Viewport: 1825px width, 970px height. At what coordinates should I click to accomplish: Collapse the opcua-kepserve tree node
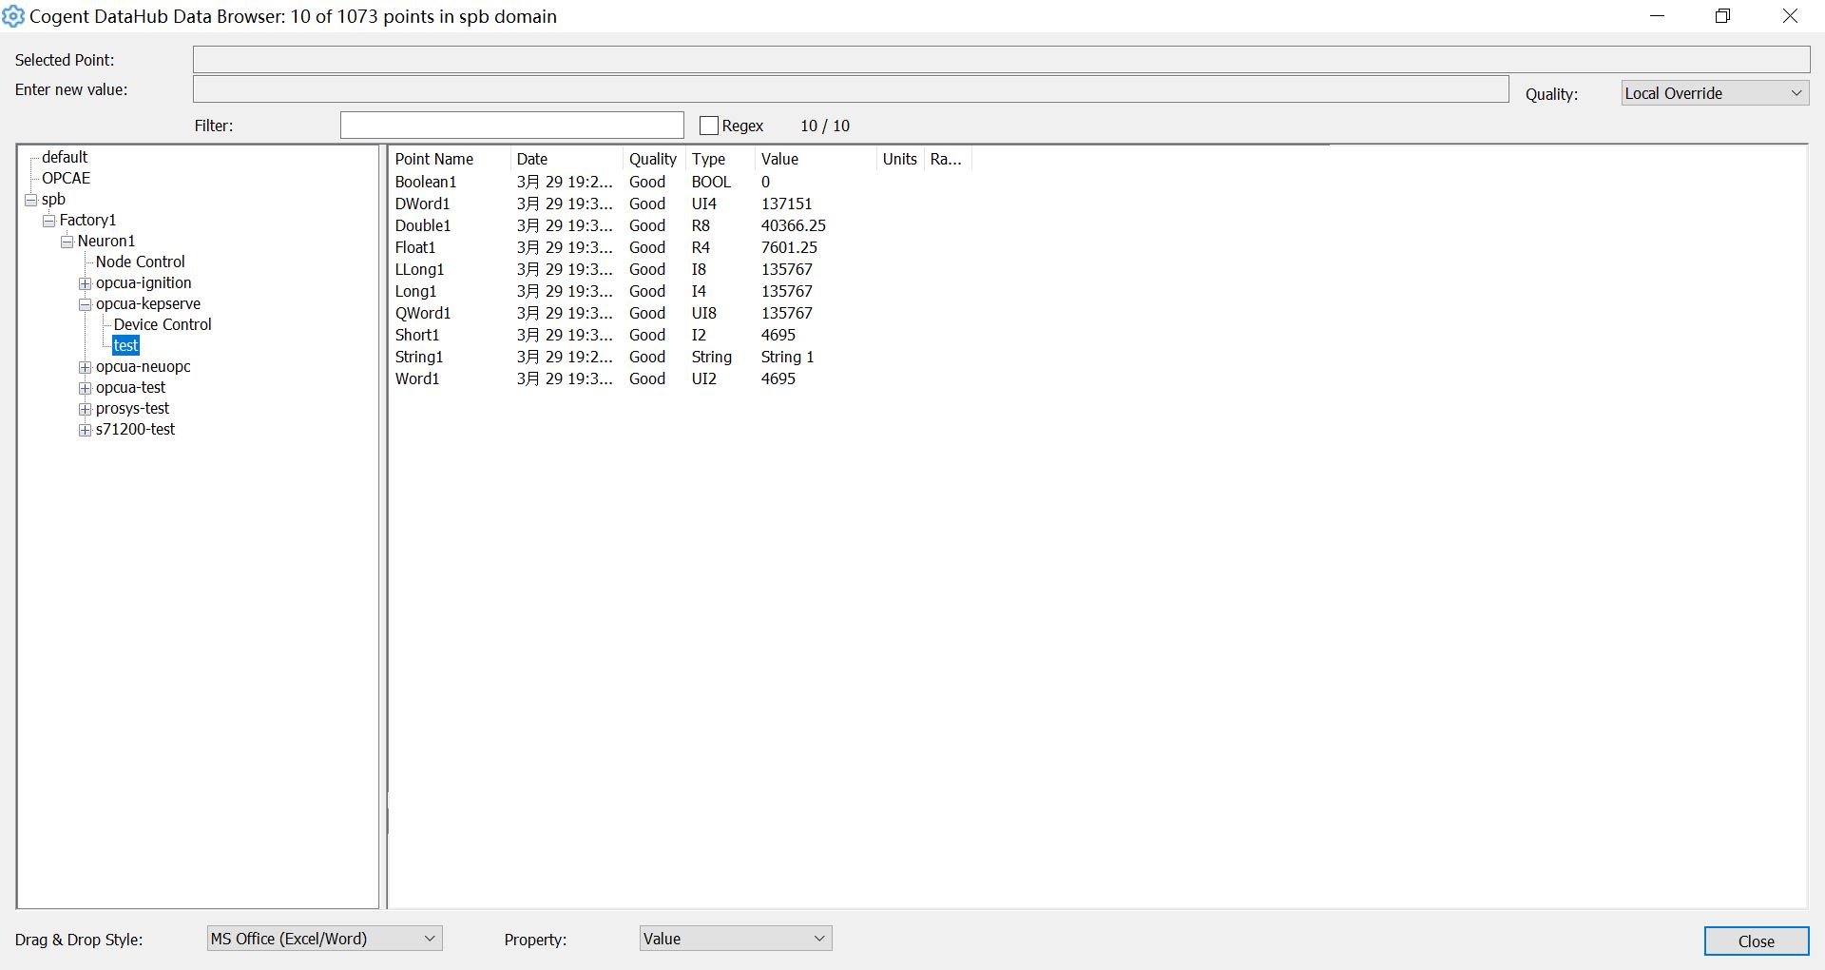86,304
